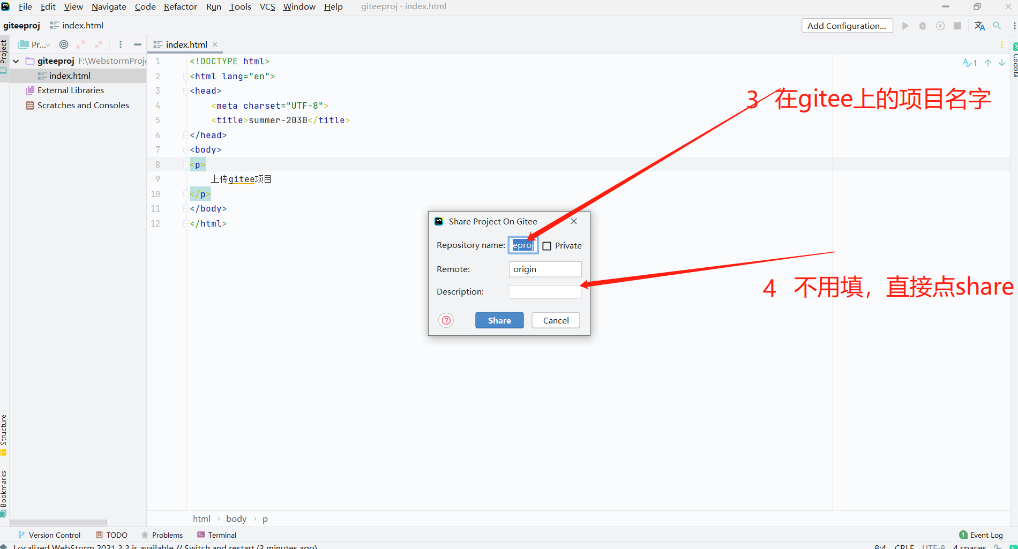
Task: Click the Repository name input field
Action: pyautogui.click(x=523, y=245)
